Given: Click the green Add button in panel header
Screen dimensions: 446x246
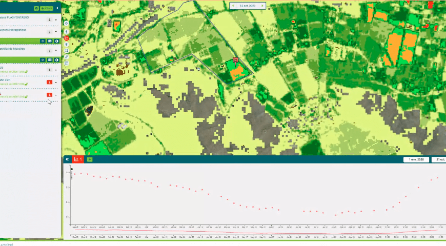Looking at the screenshot, I should 46,8.
